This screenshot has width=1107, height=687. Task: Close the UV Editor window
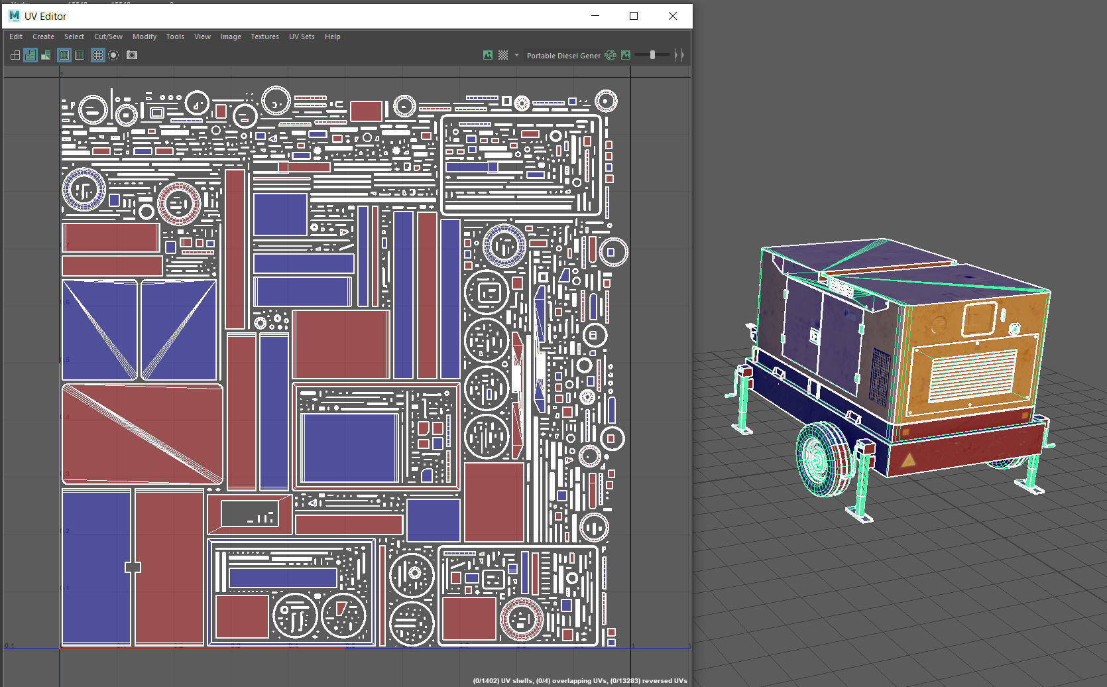(x=673, y=16)
